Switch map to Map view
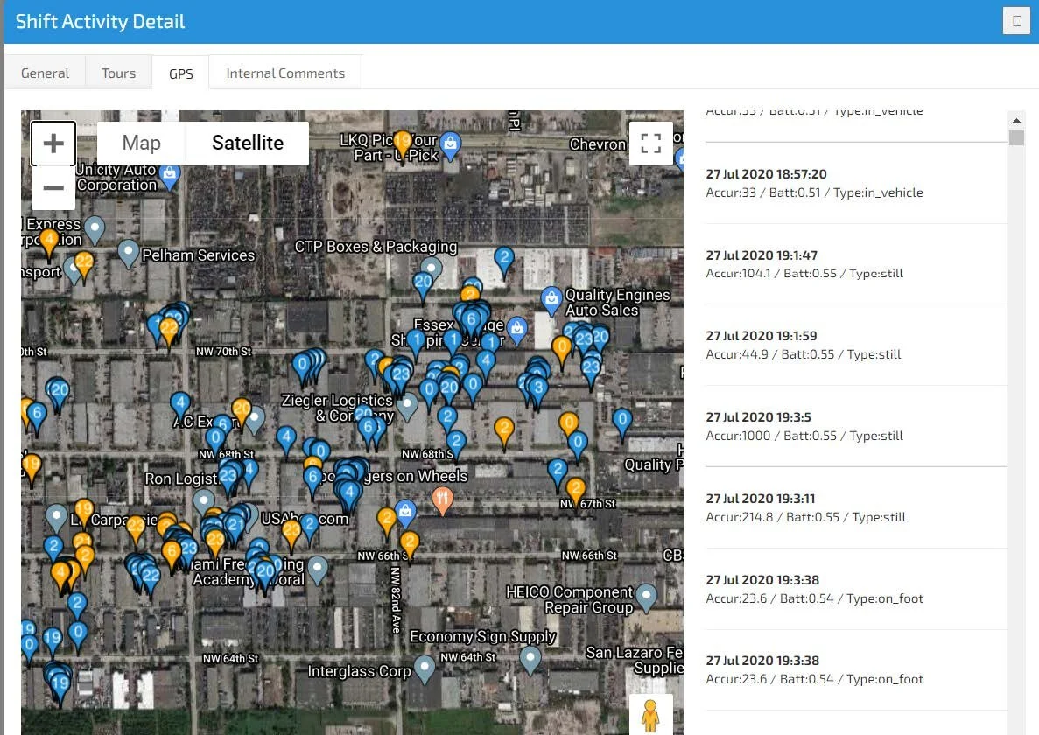1039x735 pixels. pyautogui.click(x=141, y=143)
